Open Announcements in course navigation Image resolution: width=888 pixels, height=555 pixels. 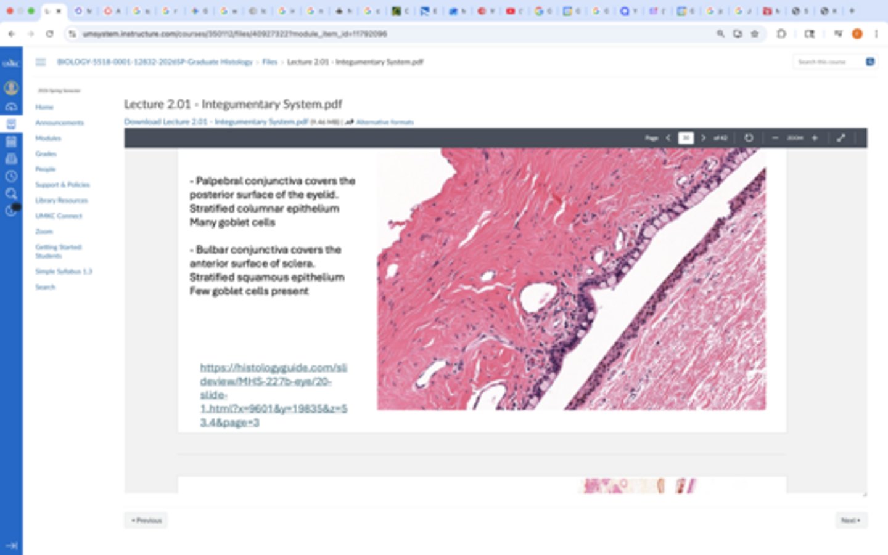click(59, 123)
